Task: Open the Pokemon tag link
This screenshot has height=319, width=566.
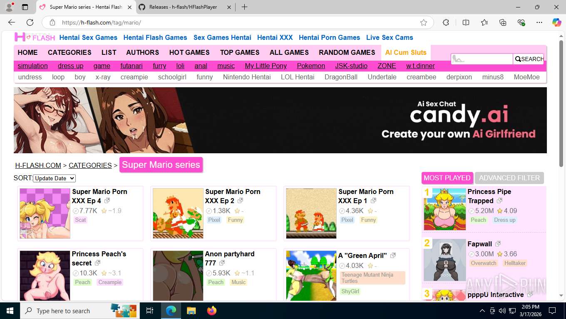Action: tap(311, 66)
